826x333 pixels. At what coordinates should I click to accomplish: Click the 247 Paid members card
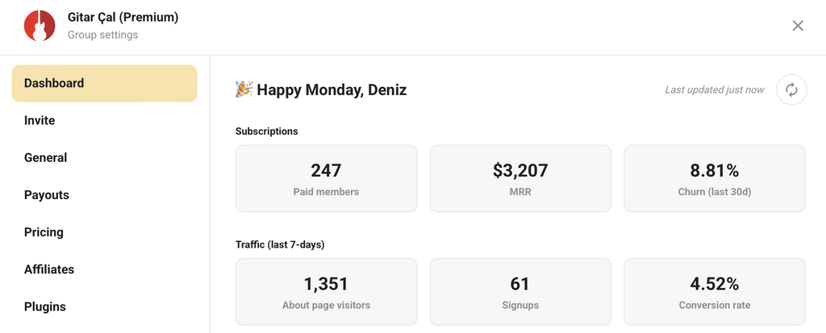326,179
